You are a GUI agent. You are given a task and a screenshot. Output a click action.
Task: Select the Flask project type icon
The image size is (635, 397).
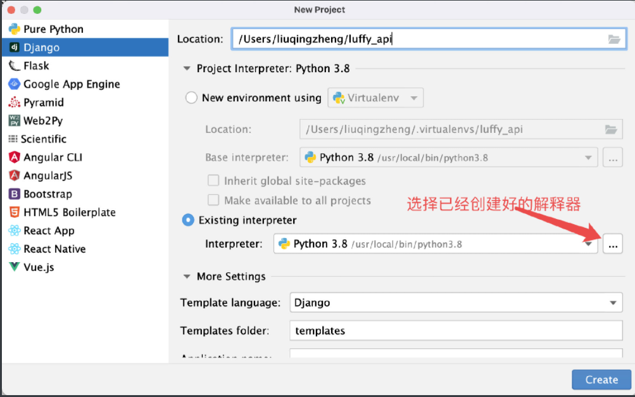coord(14,66)
